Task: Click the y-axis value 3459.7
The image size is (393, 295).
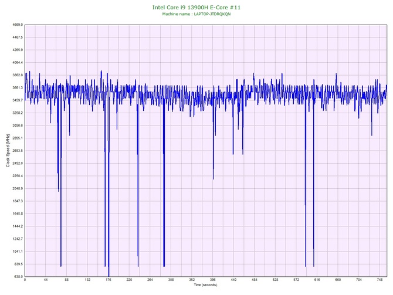Action: (18, 100)
